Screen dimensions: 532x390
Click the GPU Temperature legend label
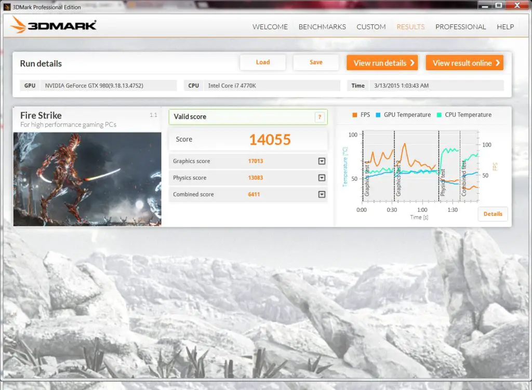coord(407,115)
